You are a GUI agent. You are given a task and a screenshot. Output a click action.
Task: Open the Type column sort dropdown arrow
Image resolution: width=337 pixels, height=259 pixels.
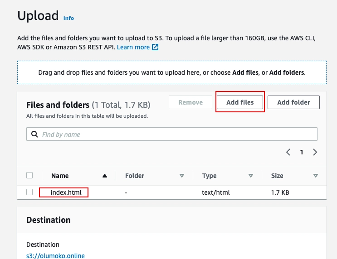(x=250, y=176)
